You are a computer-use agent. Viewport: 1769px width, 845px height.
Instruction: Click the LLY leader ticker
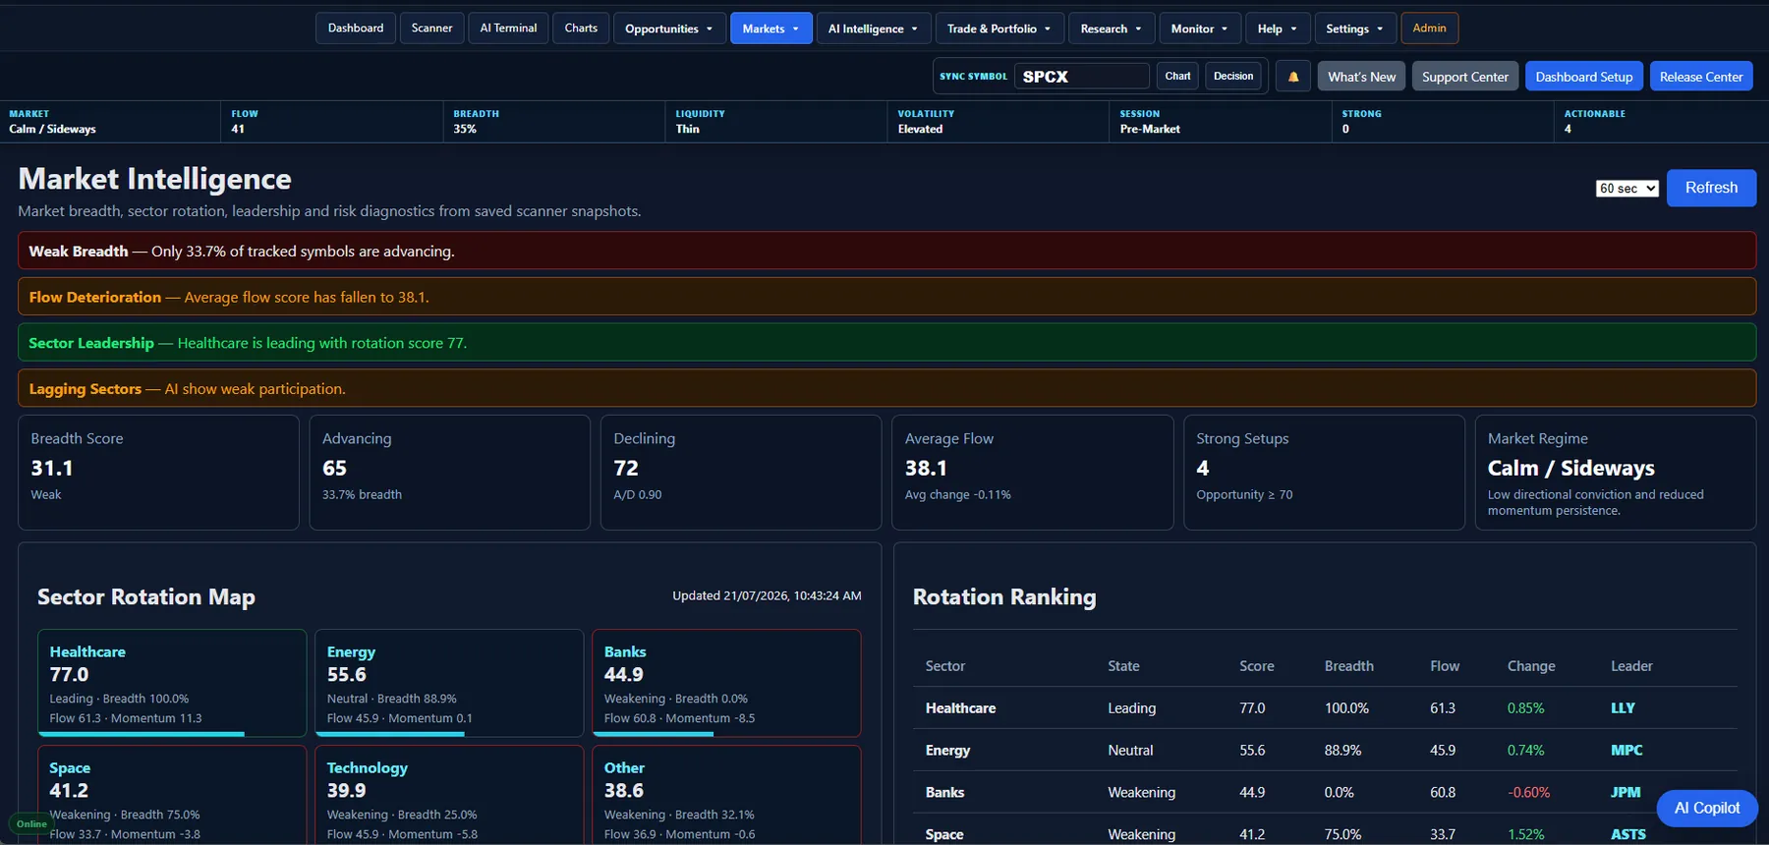pyautogui.click(x=1623, y=707)
